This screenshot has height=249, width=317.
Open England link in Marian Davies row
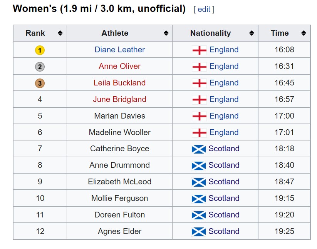(x=224, y=116)
